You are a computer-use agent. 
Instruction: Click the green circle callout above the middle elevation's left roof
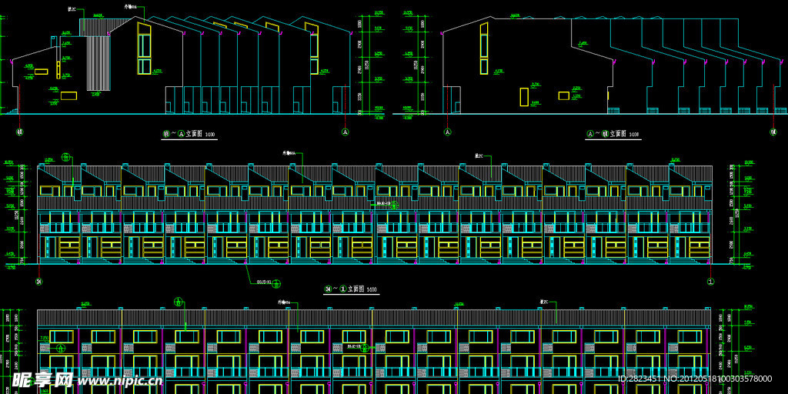(66, 158)
